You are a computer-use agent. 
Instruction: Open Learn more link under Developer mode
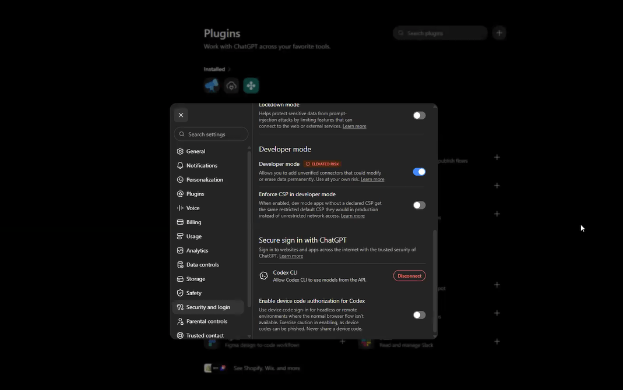[x=372, y=179]
